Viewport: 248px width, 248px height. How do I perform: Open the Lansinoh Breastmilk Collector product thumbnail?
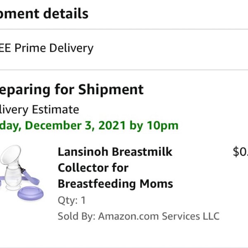click(22, 172)
